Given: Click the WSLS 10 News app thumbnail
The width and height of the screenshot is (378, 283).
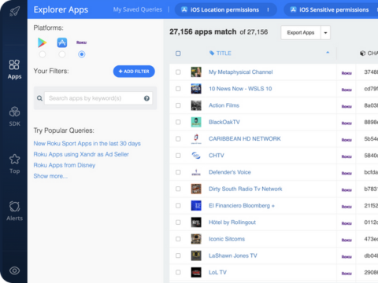Looking at the screenshot, I should click(196, 89).
